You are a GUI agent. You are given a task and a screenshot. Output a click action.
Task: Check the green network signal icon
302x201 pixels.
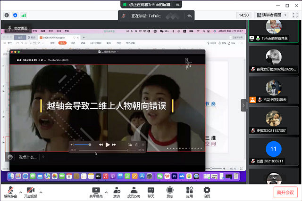(24, 15)
